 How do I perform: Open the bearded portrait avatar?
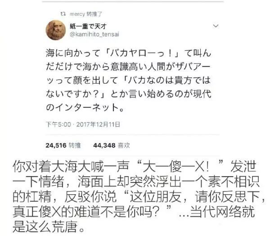click(x=56, y=30)
